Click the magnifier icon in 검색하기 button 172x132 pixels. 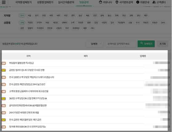(141, 43)
